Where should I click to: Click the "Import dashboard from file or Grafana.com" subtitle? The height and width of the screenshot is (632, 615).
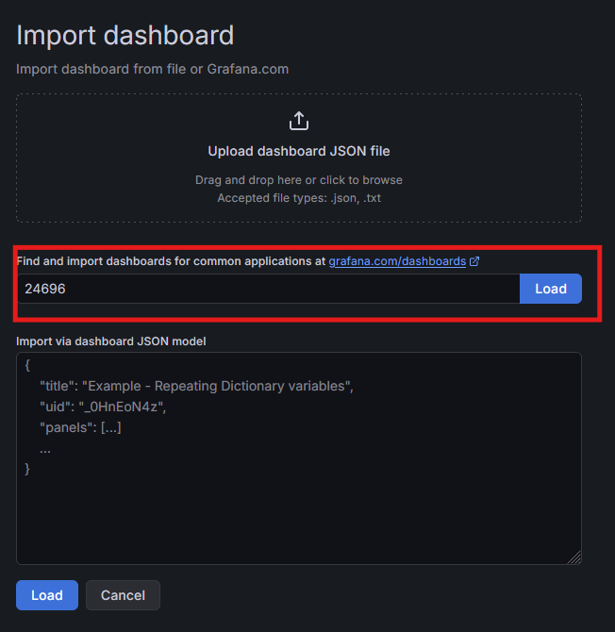(x=152, y=69)
